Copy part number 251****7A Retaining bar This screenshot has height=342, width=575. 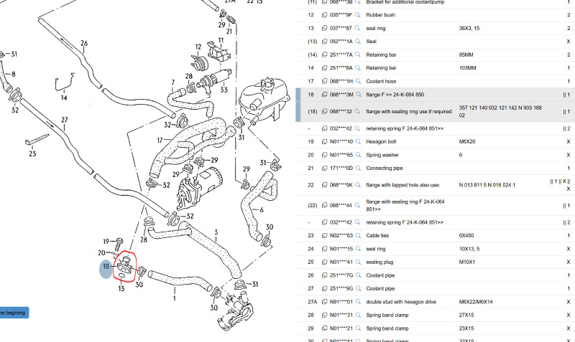tap(325, 55)
